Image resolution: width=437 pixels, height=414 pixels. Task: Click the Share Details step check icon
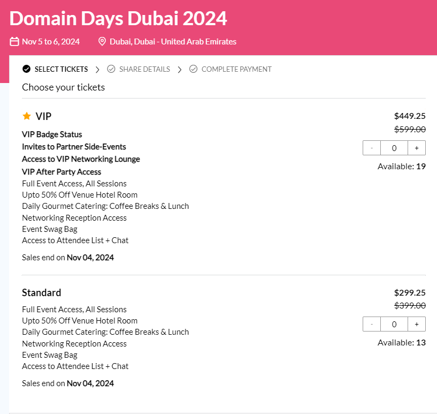[x=111, y=69]
